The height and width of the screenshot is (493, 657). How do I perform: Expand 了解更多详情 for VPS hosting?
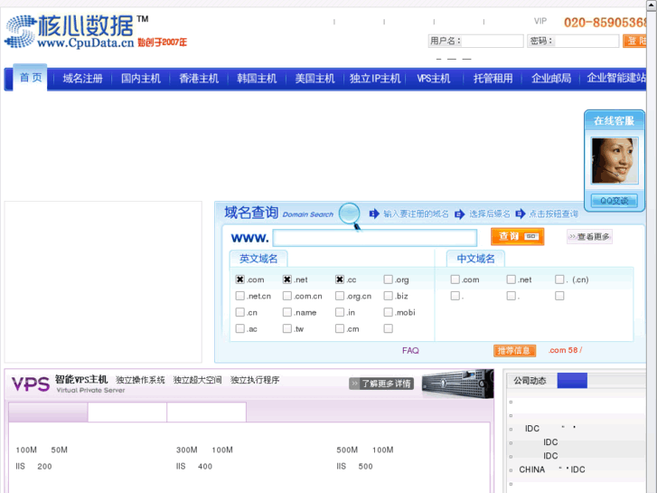pyautogui.click(x=380, y=384)
